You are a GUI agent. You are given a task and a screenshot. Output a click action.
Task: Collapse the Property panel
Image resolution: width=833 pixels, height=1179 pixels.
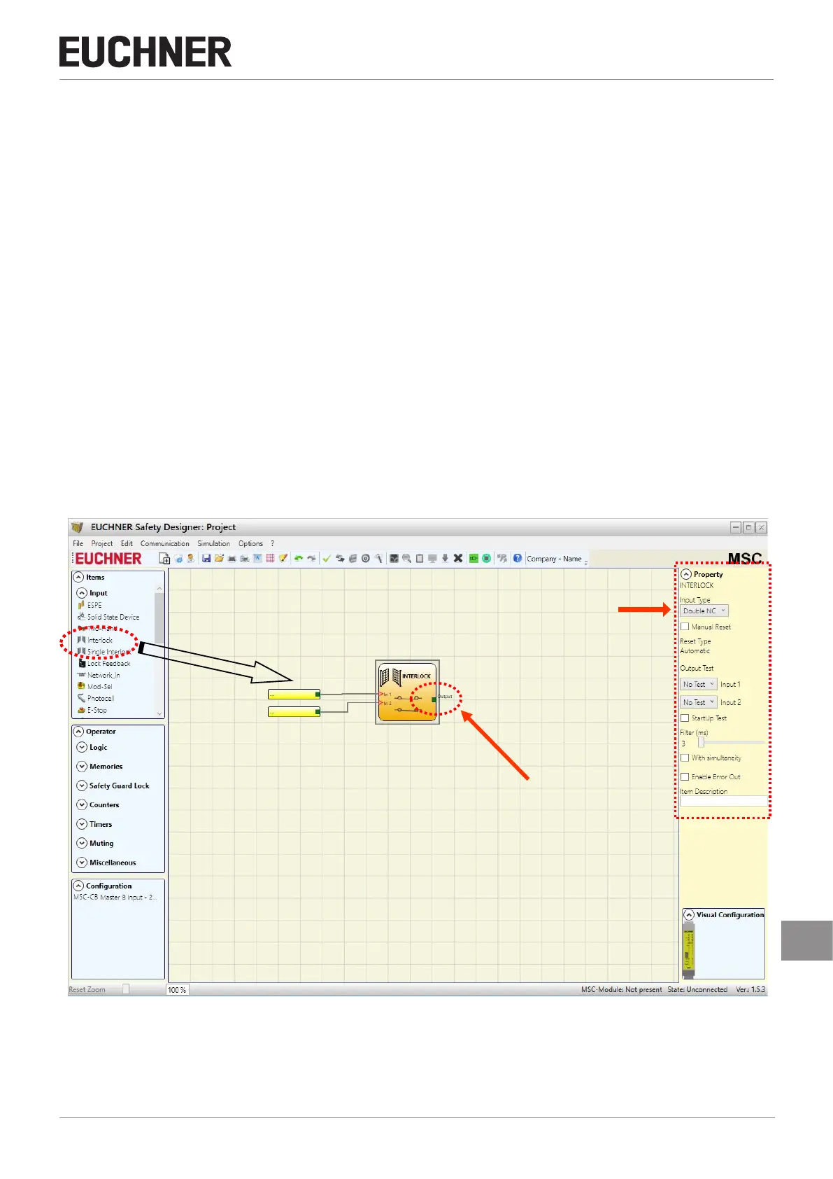[686, 574]
